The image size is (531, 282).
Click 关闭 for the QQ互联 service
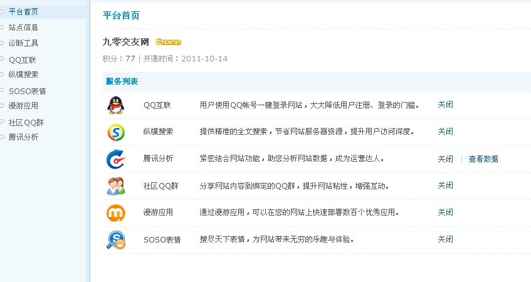[x=445, y=105]
